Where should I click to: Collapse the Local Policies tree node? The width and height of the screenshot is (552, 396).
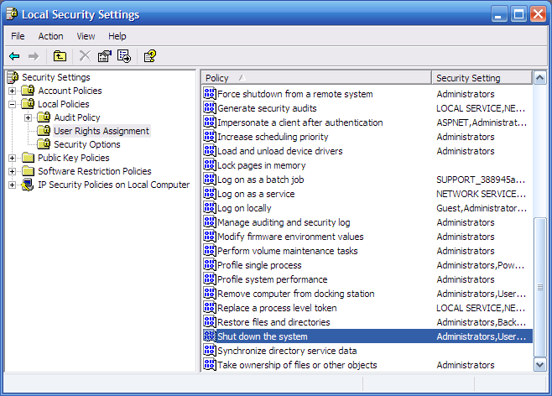[13, 104]
